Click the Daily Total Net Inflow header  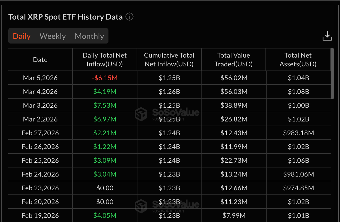105,60
